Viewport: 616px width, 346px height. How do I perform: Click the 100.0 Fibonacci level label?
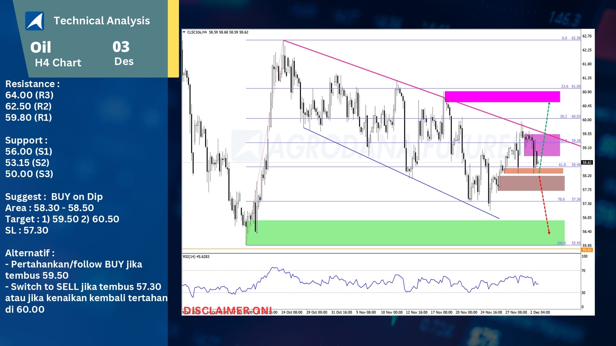pyautogui.click(x=561, y=243)
